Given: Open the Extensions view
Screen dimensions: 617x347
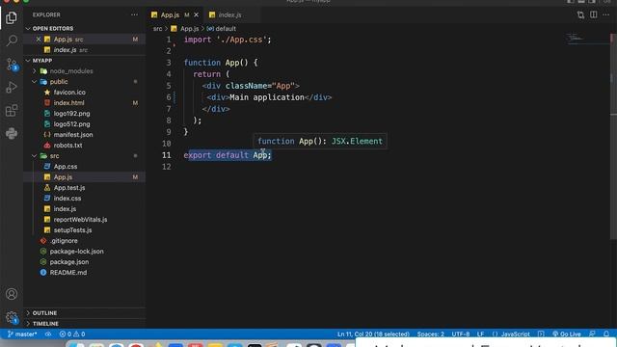Looking at the screenshot, I should point(12,111).
